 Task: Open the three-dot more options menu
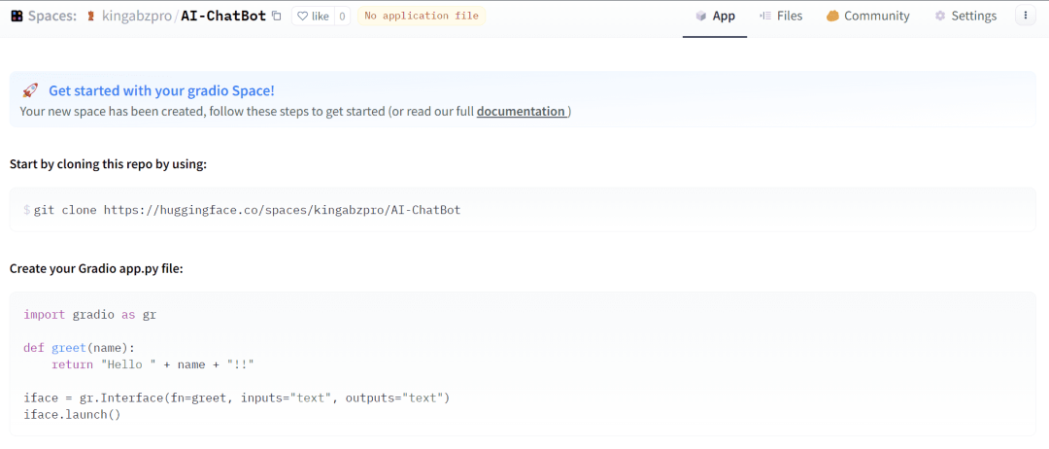pyautogui.click(x=1026, y=17)
